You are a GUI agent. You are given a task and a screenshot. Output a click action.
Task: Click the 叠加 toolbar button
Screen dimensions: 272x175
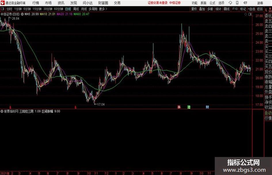(202, 9)
